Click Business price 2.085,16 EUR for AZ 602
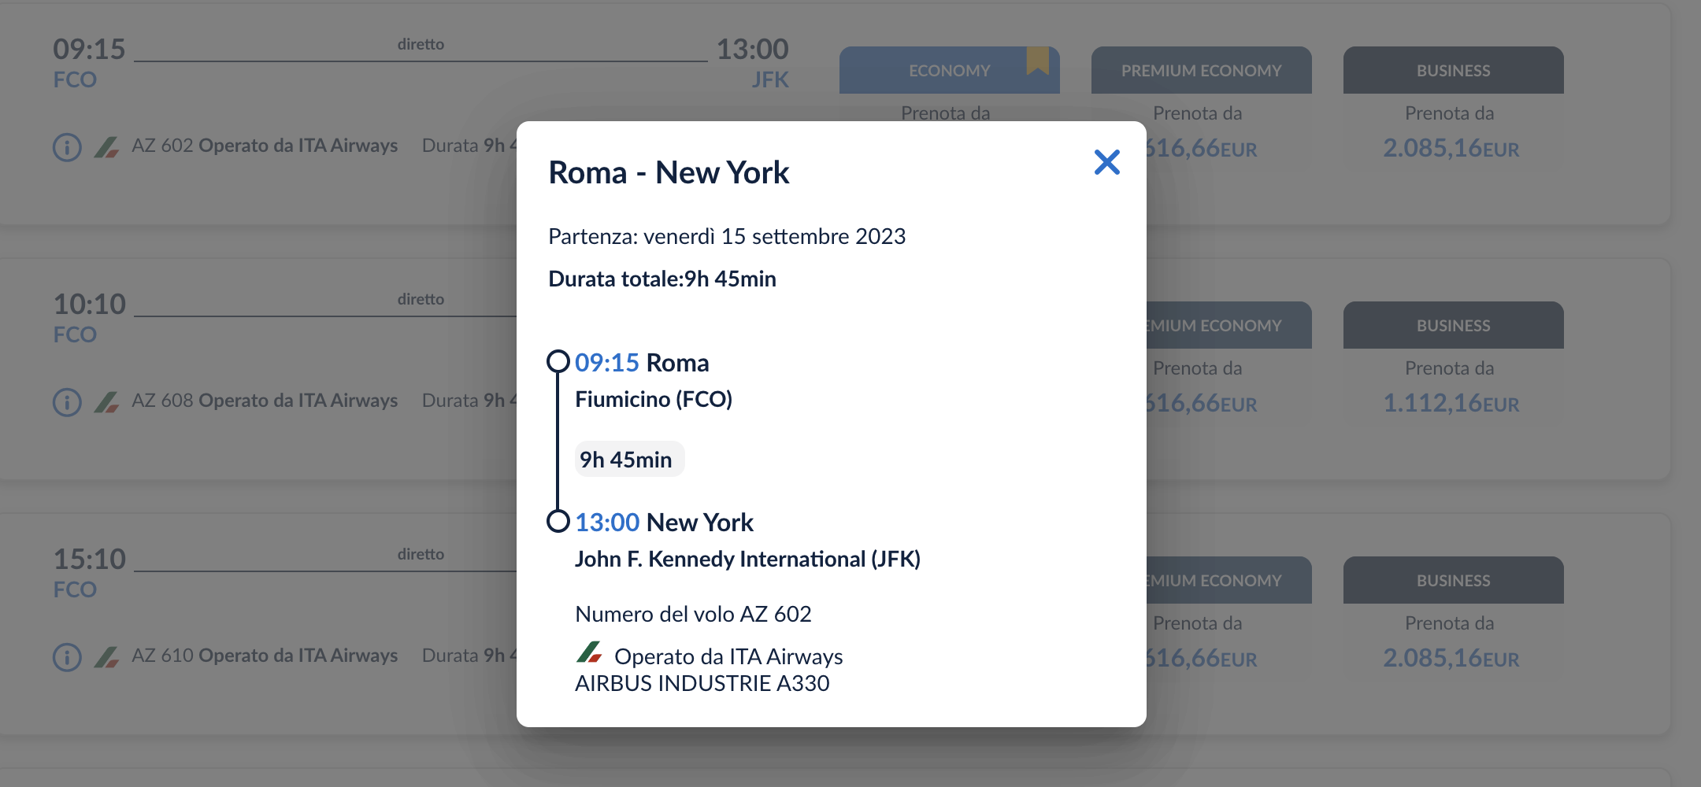The width and height of the screenshot is (1701, 787). click(x=1451, y=148)
